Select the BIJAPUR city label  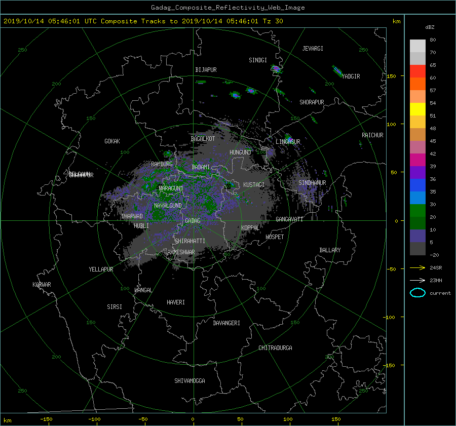[206, 70]
